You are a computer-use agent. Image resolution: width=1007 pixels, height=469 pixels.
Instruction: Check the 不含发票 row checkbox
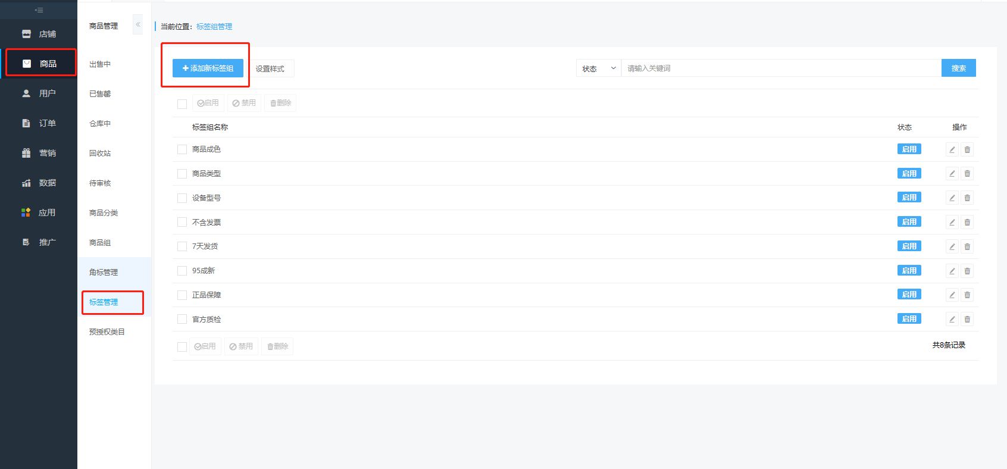pos(182,222)
